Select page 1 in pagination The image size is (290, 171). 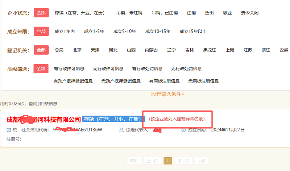pyautogui.click(x=168, y=161)
